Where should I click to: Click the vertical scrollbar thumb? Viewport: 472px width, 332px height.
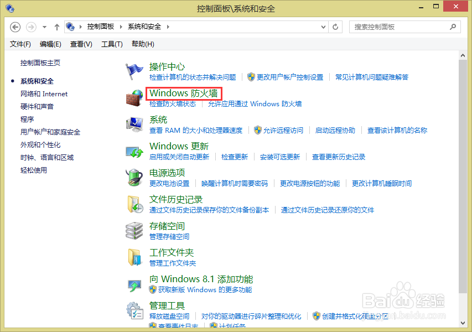[x=463, y=177]
